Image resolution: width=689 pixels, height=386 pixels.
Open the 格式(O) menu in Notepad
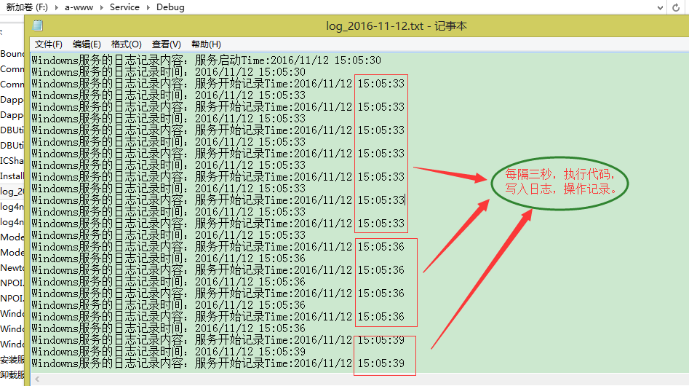126,44
